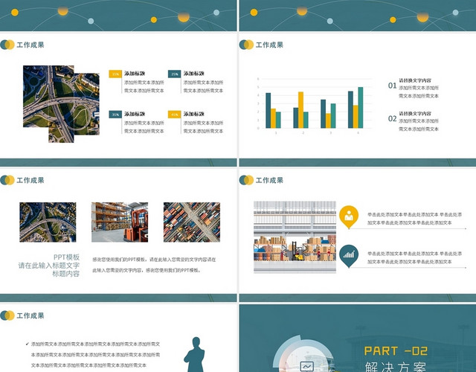The width and height of the screenshot is (476, 372).
Task: Click the yellow person pin icon
Action: click(x=349, y=217)
